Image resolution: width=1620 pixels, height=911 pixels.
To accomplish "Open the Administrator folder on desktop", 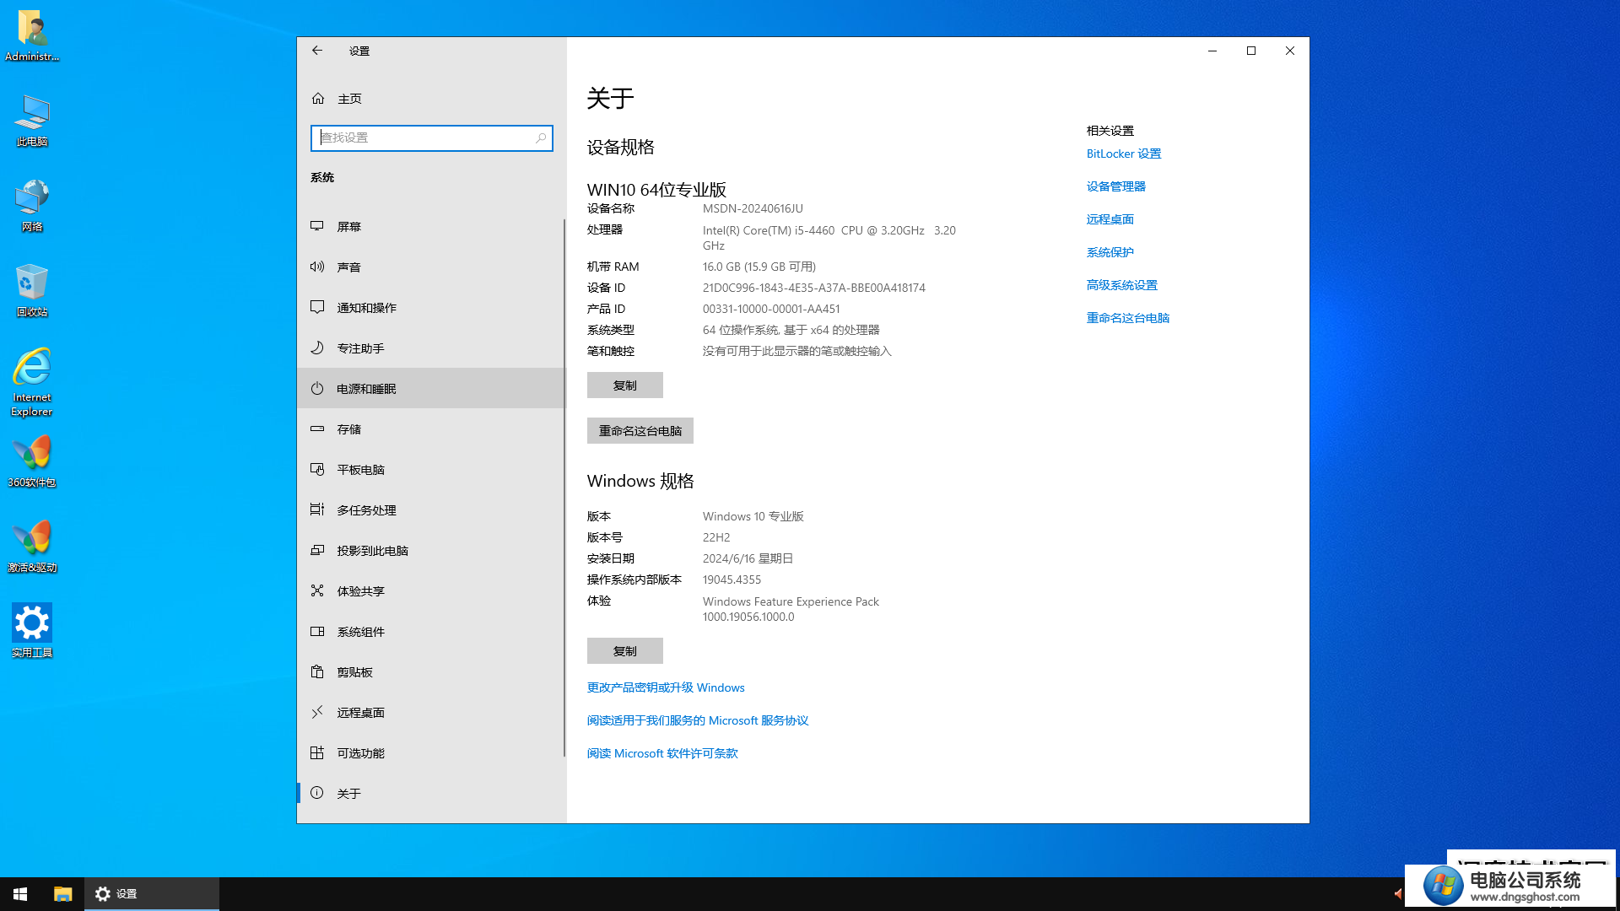I will pyautogui.click(x=32, y=35).
